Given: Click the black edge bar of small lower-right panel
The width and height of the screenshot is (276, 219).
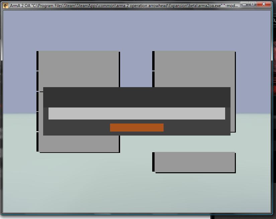Looking at the screenshot, I should [153, 162].
